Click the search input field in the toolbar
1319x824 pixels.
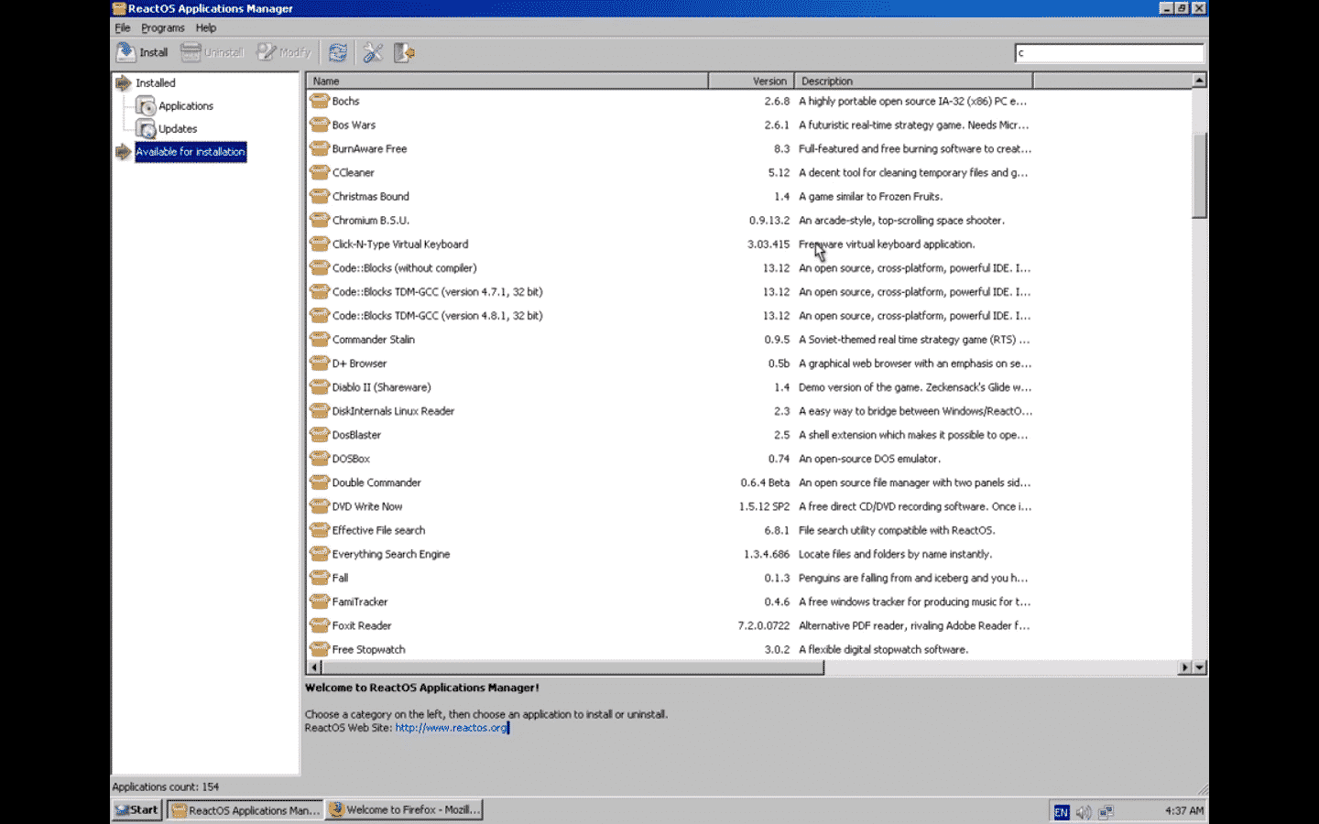pyautogui.click(x=1109, y=53)
